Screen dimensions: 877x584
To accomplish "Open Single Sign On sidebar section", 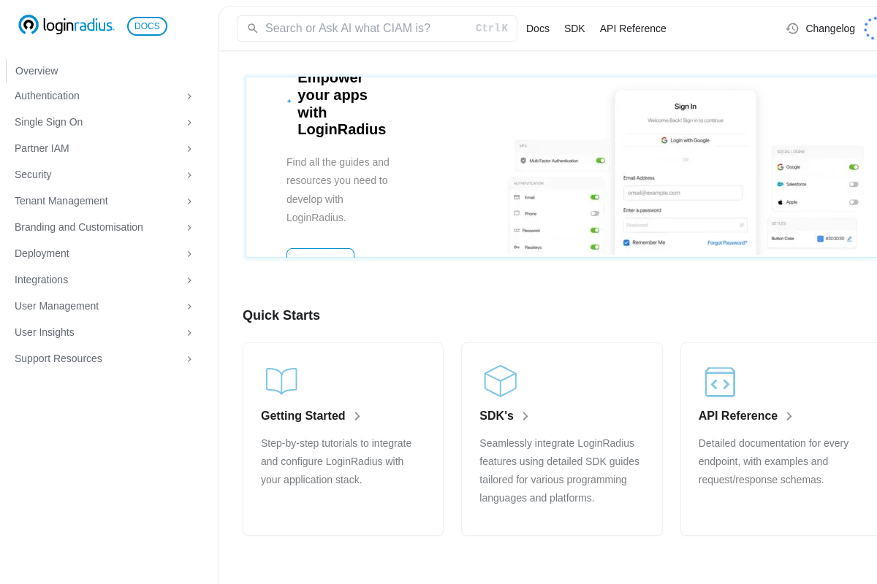I will (48, 122).
